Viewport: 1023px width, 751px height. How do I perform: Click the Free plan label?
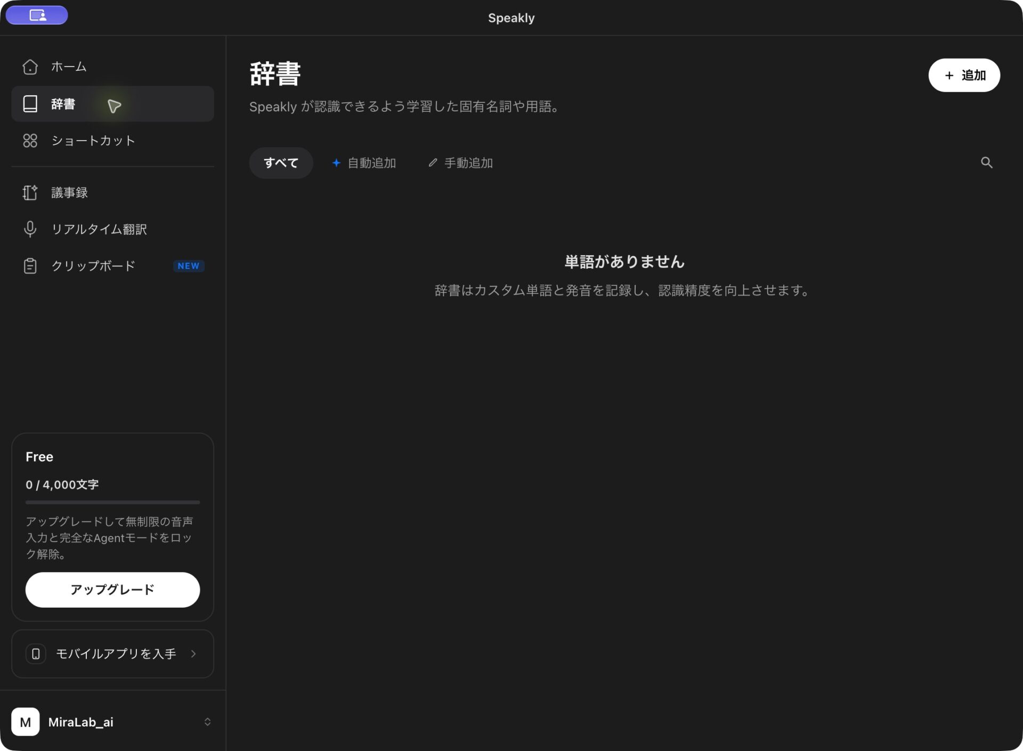click(x=39, y=456)
